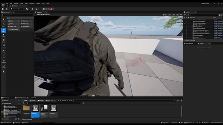The image size is (223, 125).
Task: Select the highlighted level asset thumbnail
Action: coord(35,111)
